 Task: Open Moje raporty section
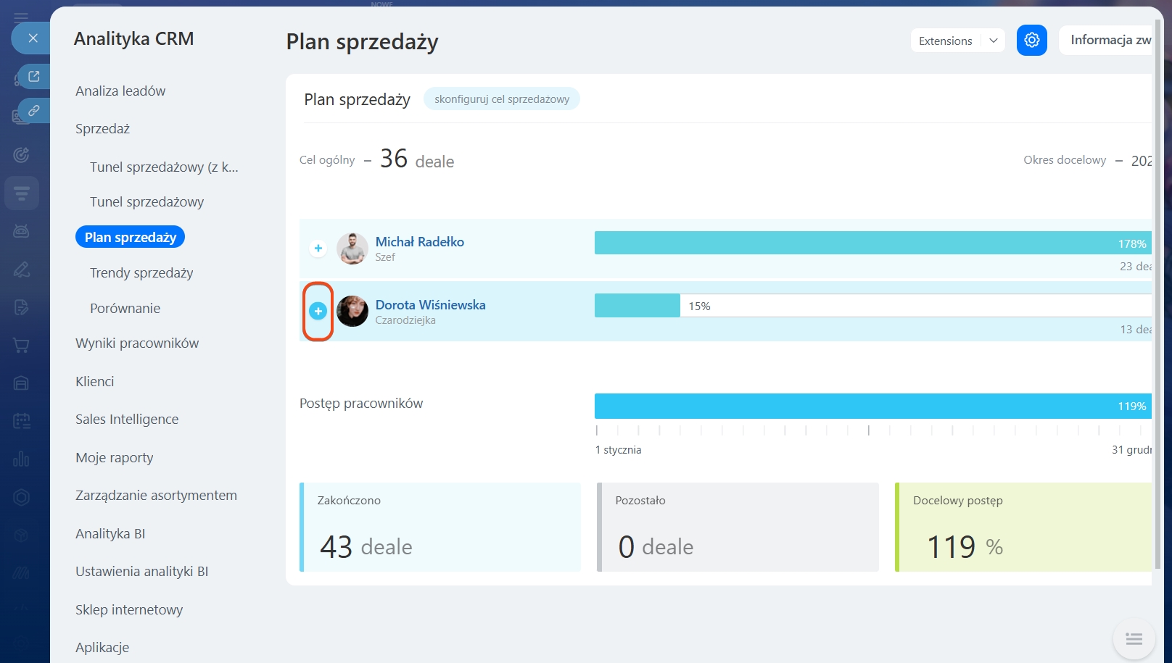point(115,458)
